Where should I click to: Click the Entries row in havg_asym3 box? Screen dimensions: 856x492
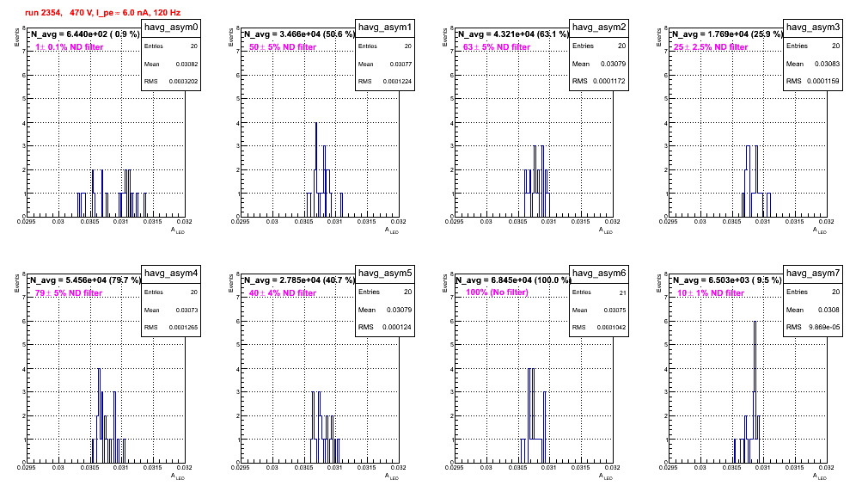click(813, 46)
